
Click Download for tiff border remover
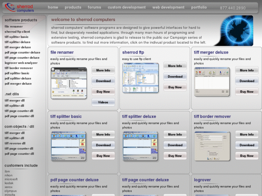pyautogui.click(x=247, y=145)
